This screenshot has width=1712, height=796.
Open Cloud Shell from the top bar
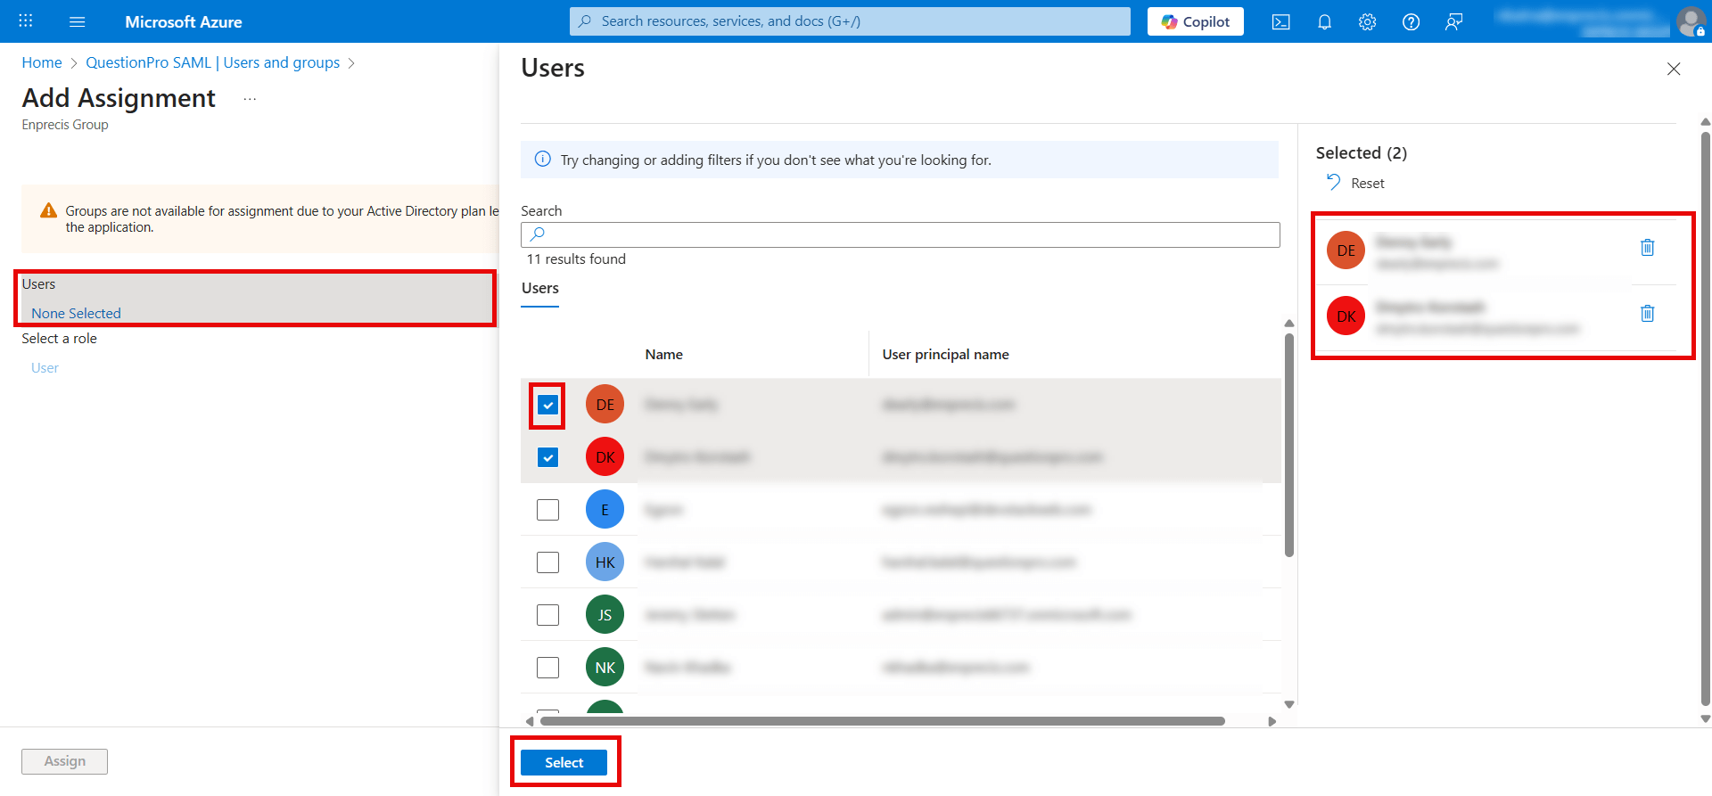click(1281, 21)
